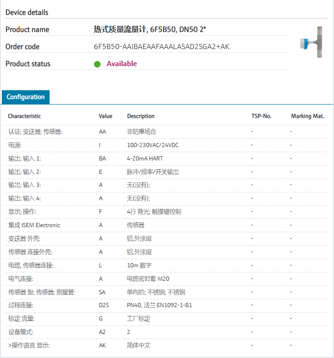Click the Available status text
Viewport: 334px width, 358px height.
click(x=122, y=64)
